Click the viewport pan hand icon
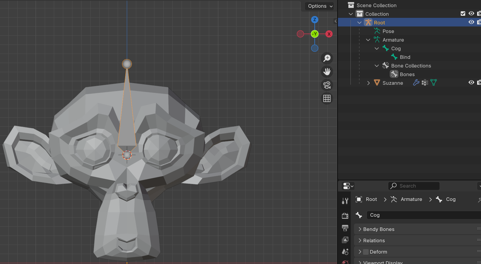 [x=327, y=71]
